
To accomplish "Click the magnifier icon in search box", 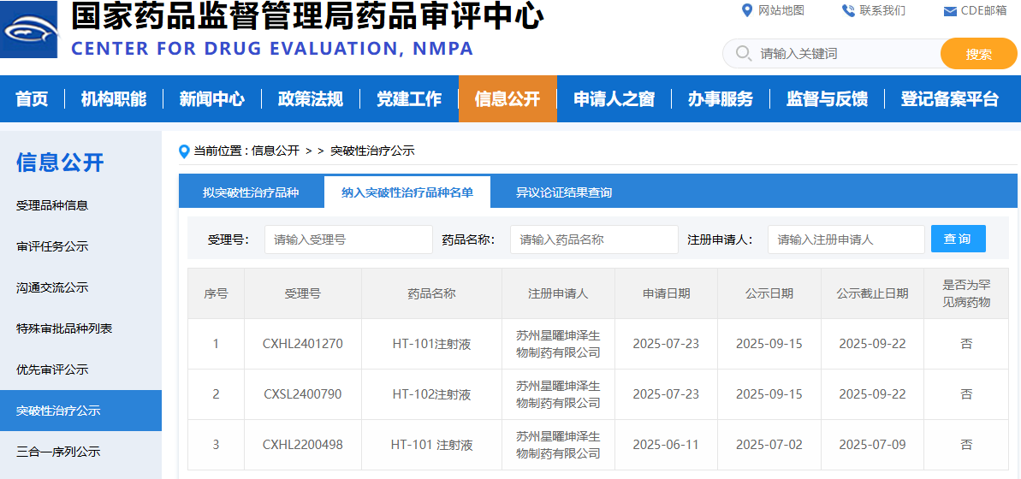I will point(743,54).
